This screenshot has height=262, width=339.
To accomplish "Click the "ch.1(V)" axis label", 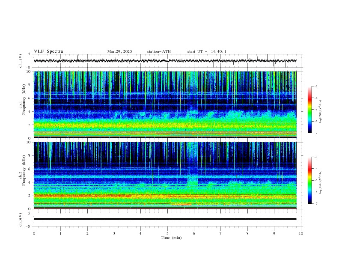I will point(21,61).
